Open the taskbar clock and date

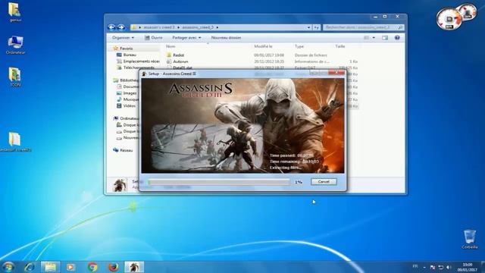tap(468, 267)
